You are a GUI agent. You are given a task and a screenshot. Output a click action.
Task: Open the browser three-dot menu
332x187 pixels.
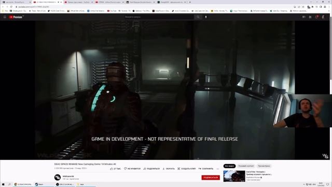[329, 7]
